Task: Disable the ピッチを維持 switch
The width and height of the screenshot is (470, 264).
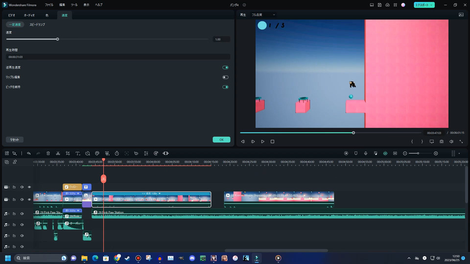Action: click(x=225, y=87)
